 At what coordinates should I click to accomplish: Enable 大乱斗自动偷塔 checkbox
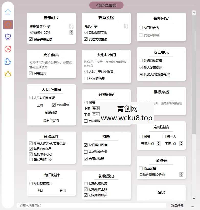(x=31, y=98)
